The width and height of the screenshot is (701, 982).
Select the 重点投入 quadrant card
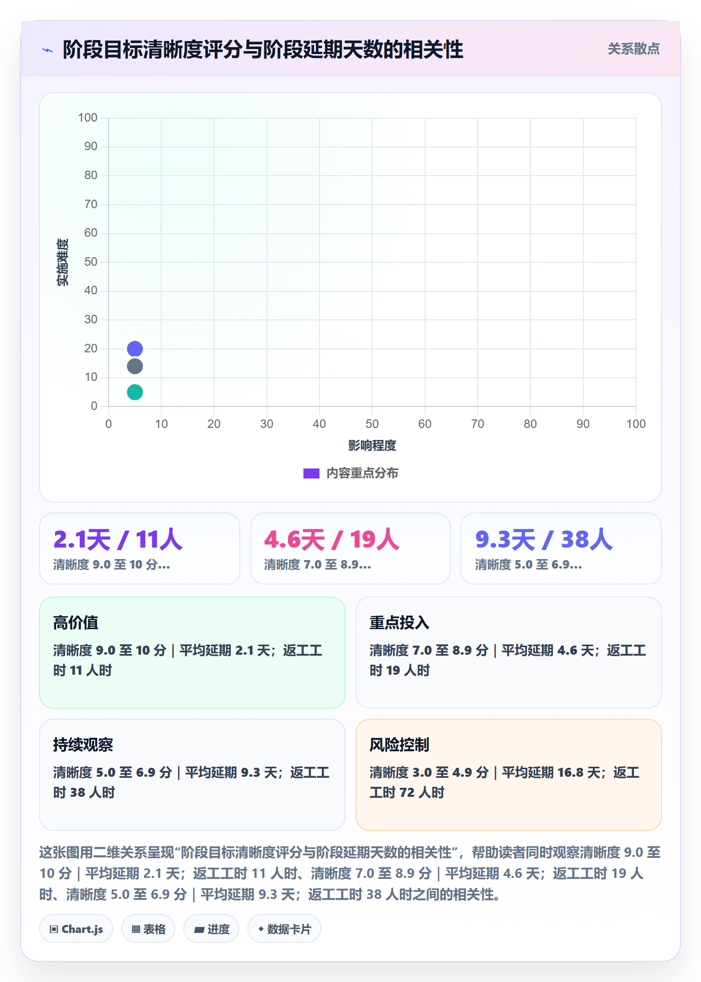(x=509, y=653)
